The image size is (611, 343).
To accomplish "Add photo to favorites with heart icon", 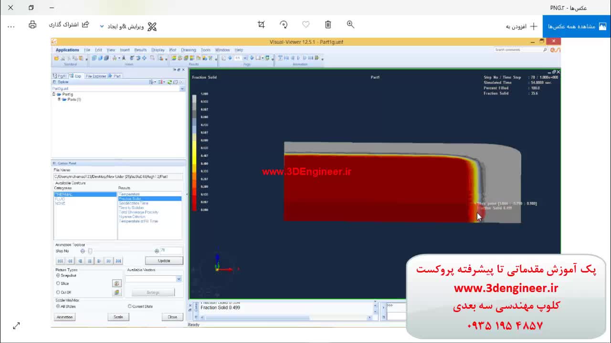I will point(306,25).
